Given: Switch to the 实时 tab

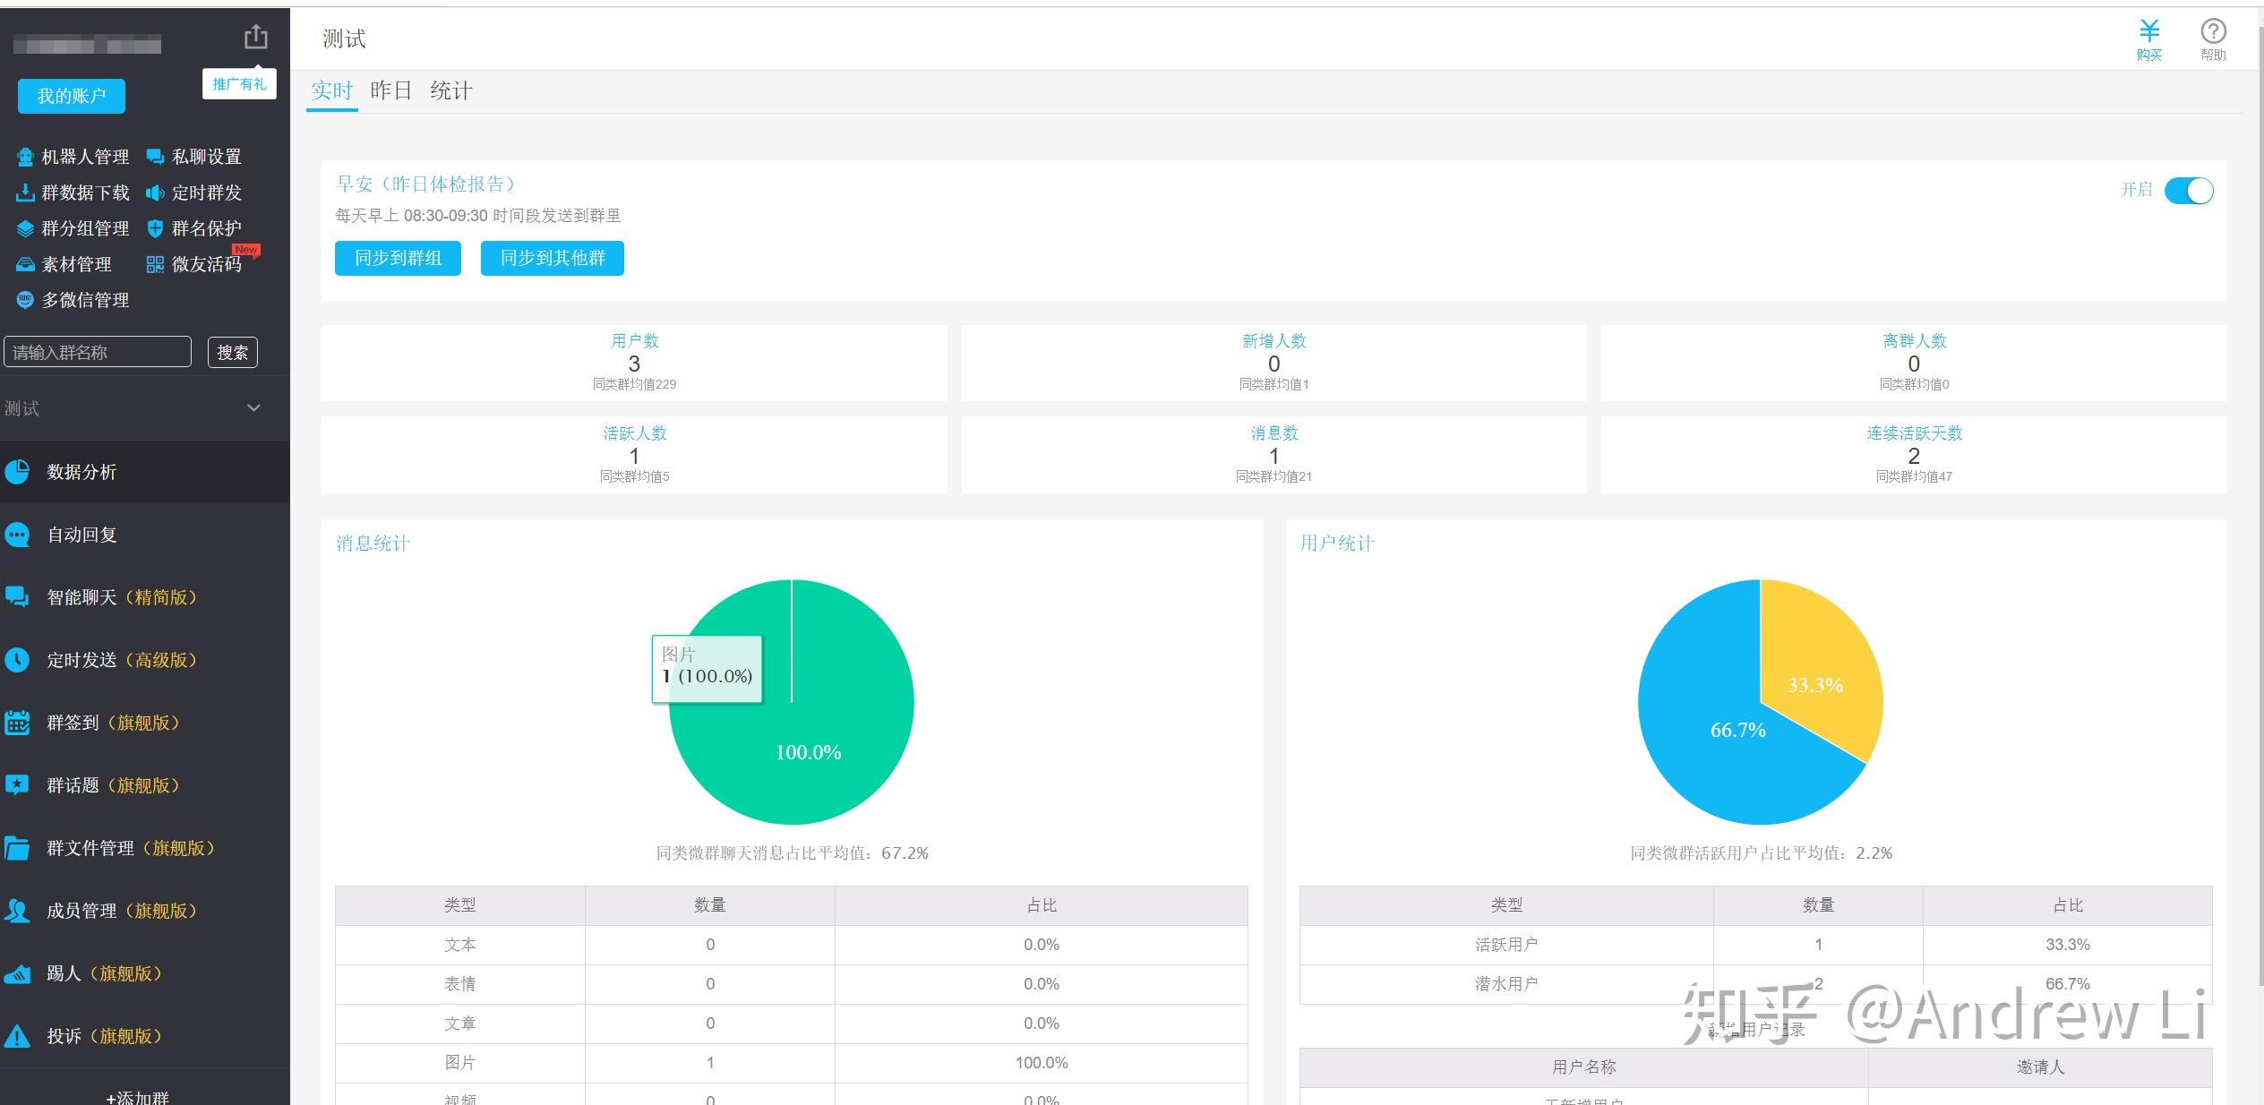Looking at the screenshot, I should [331, 90].
